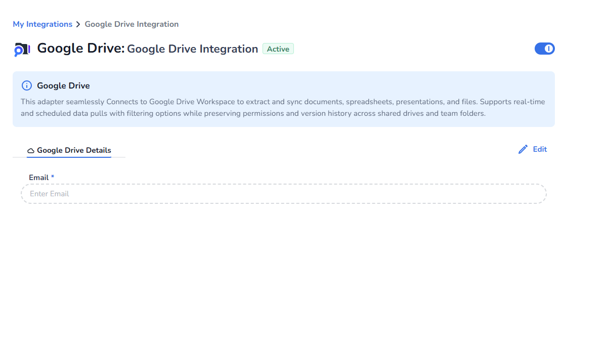This screenshot has width=607, height=350.
Task: Click the adapter description paragraph in the banner
Action: point(283,108)
